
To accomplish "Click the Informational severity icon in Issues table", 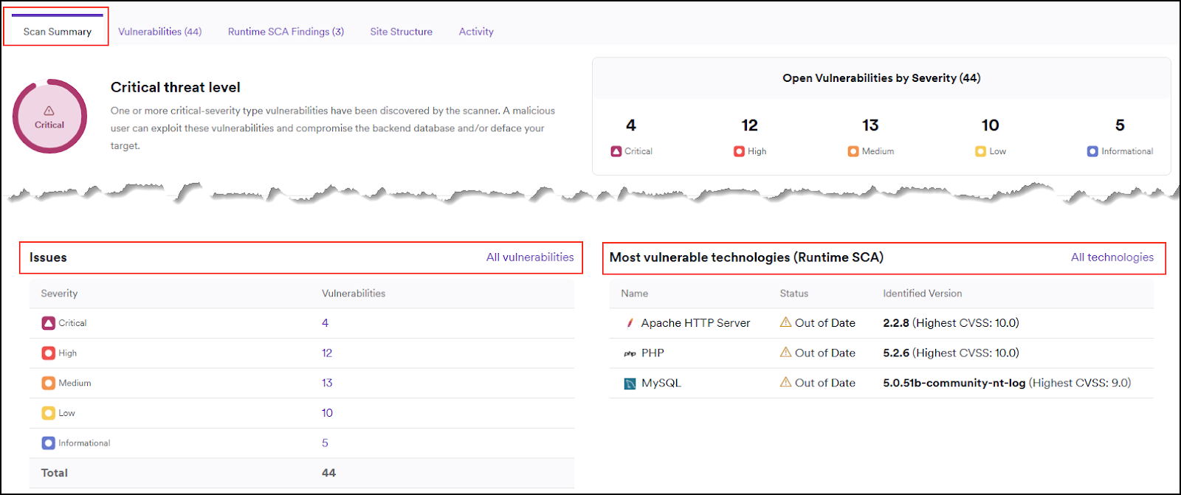I will (x=48, y=443).
